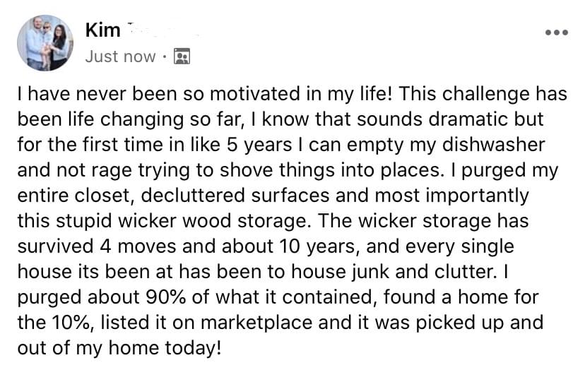The height and width of the screenshot is (365, 585).
Task: Click the group audience privacy icon
Action: pos(182,56)
